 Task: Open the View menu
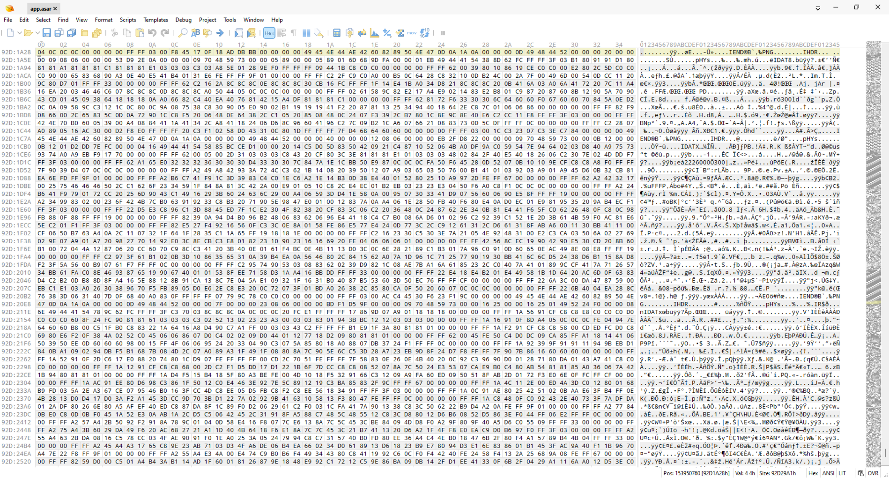(x=81, y=20)
